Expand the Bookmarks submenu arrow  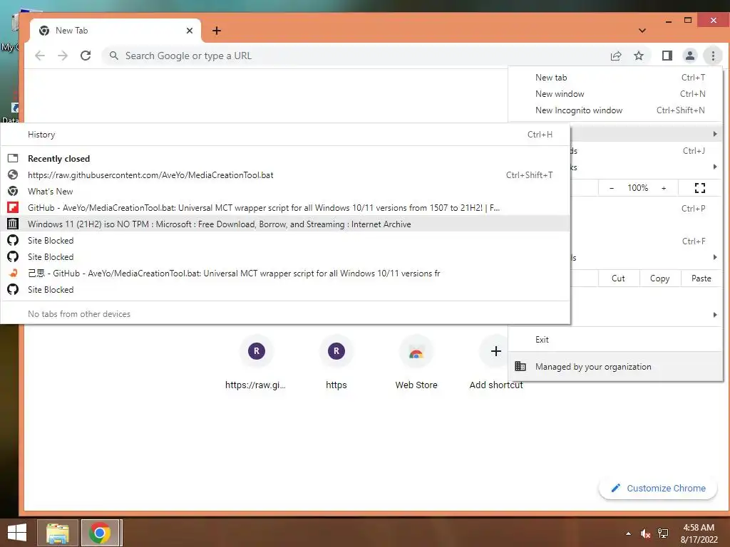tap(715, 167)
